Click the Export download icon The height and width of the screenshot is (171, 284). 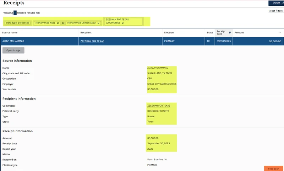(283, 3)
